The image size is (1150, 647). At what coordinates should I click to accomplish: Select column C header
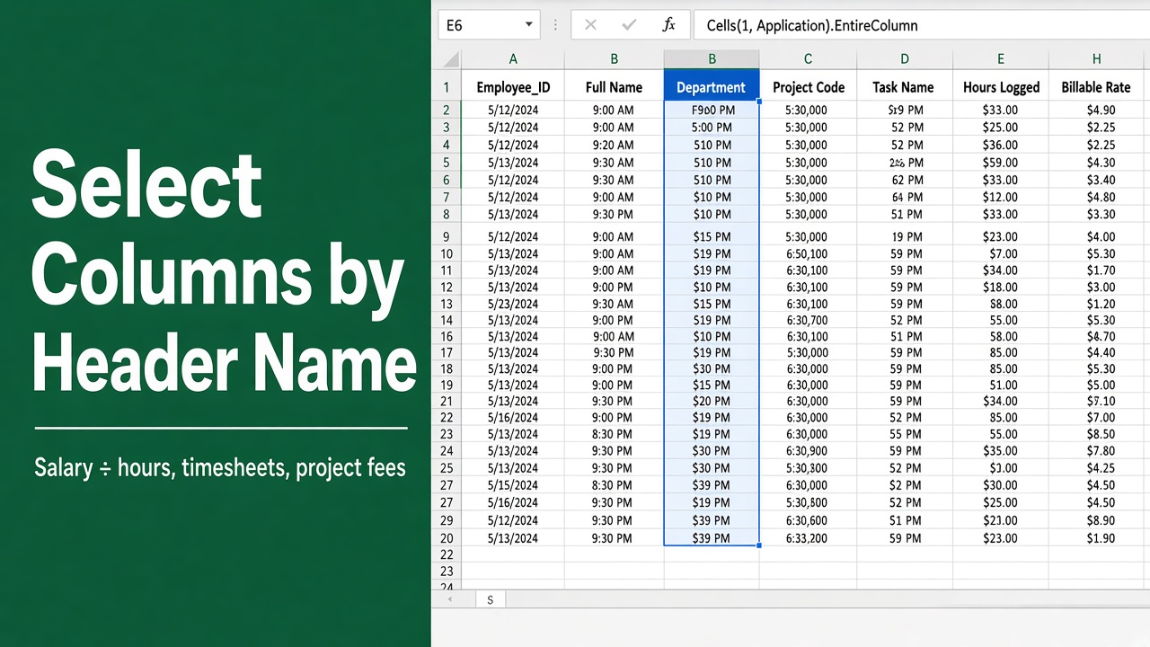(808, 59)
